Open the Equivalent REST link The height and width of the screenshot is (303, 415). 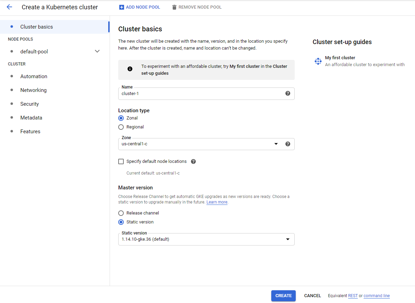[353, 296]
